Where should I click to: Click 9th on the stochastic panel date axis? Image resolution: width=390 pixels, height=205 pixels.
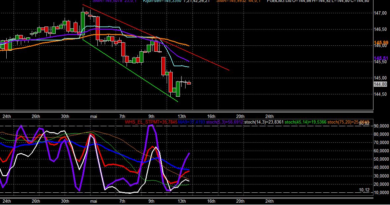[151, 201]
